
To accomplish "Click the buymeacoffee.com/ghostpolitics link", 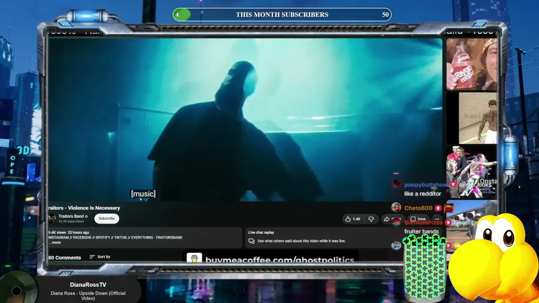I will point(280,260).
